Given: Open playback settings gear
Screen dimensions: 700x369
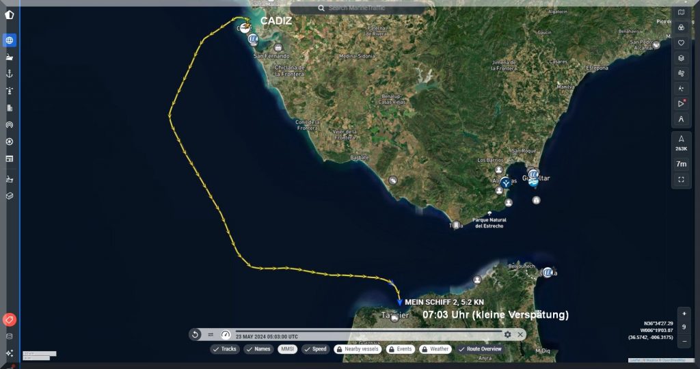Looking at the screenshot, I should (x=507, y=334).
